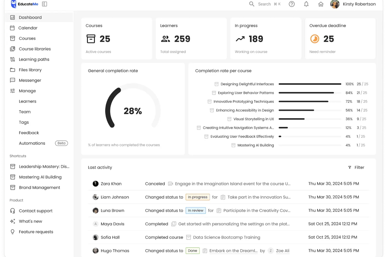Open the Kirsty Robertson profile menu

click(353, 4)
